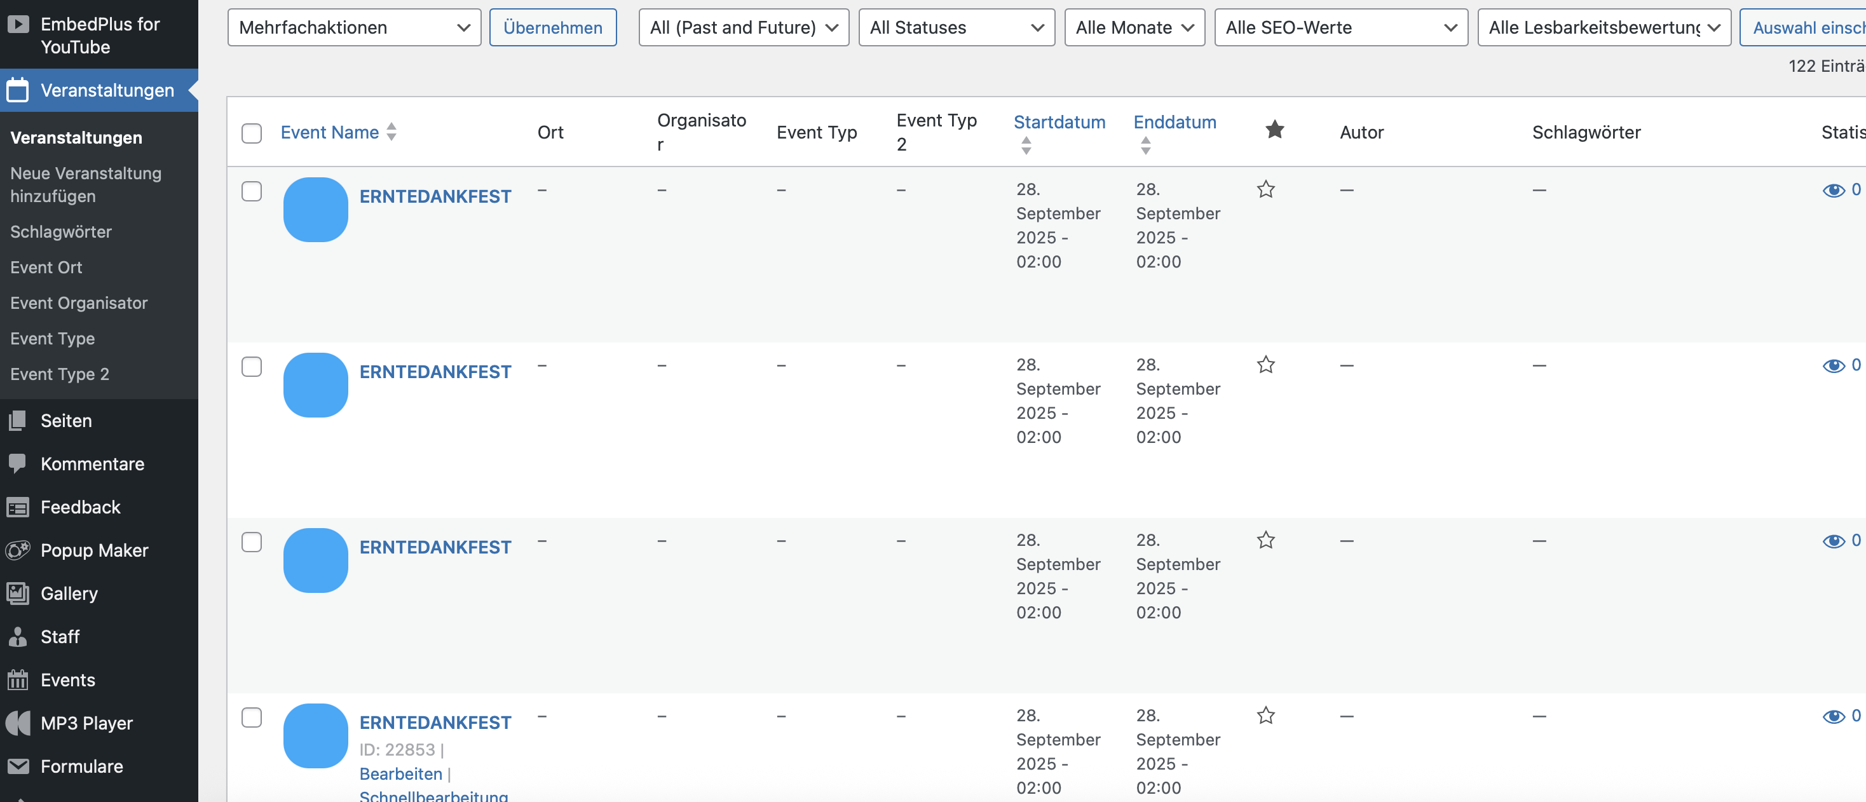Image resolution: width=1866 pixels, height=802 pixels.
Task: Click the Startdatum column header link
Action: [x=1059, y=122]
